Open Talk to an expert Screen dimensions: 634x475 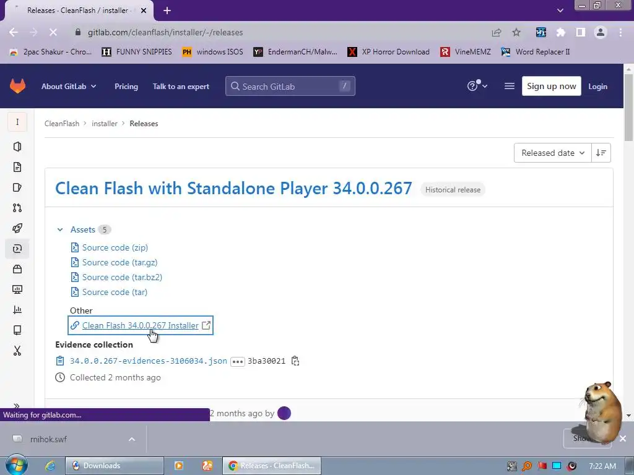point(181,86)
